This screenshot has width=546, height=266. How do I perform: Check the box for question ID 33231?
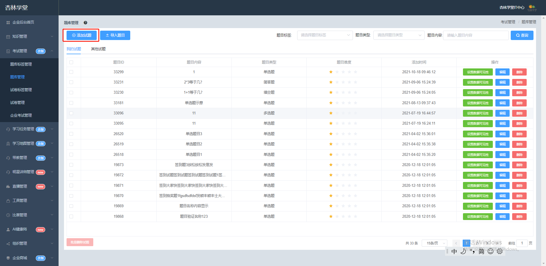pyautogui.click(x=71, y=82)
